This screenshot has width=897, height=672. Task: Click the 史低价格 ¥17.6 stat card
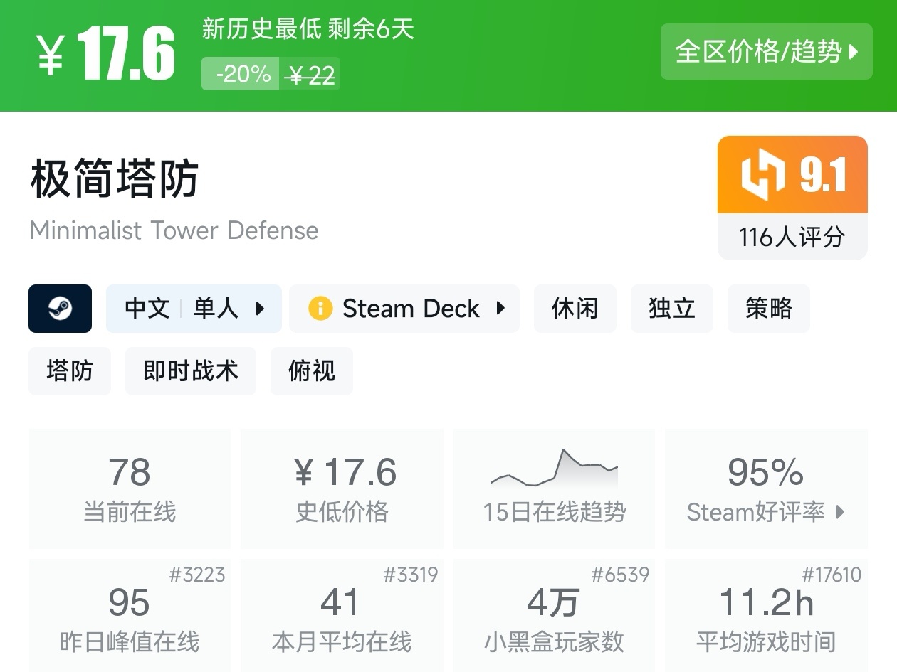click(342, 487)
